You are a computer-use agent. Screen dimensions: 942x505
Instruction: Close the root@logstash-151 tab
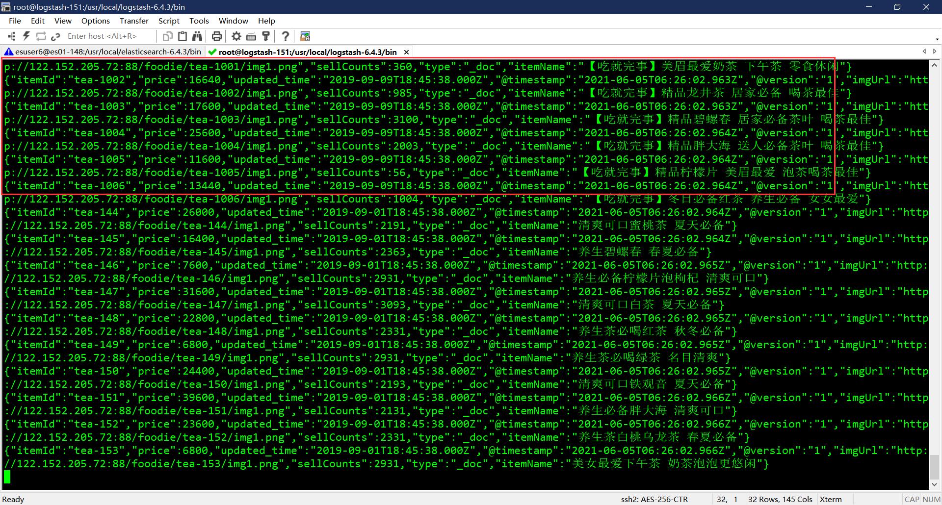point(406,52)
